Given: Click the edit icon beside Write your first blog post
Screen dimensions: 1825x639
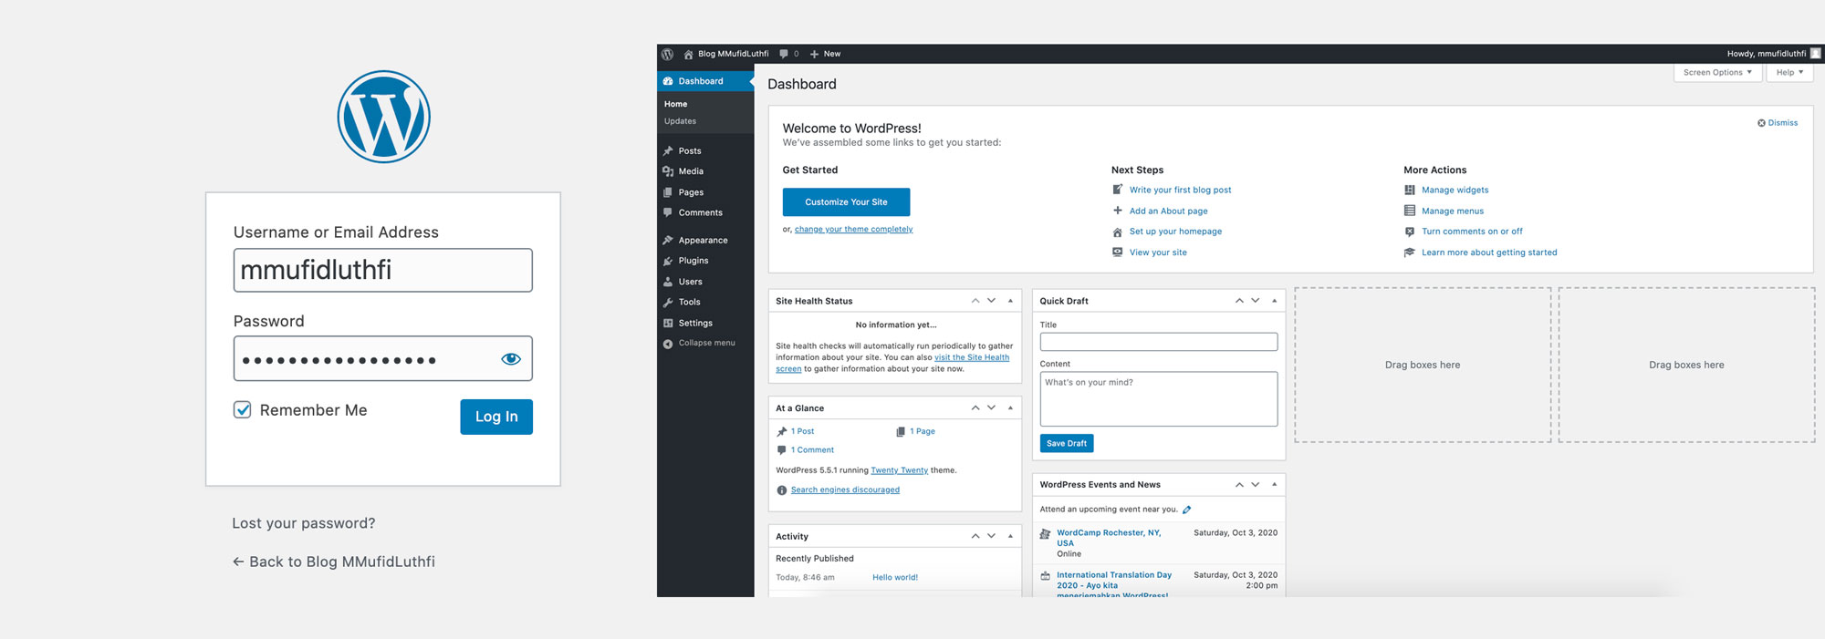Looking at the screenshot, I should [x=1117, y=190].
